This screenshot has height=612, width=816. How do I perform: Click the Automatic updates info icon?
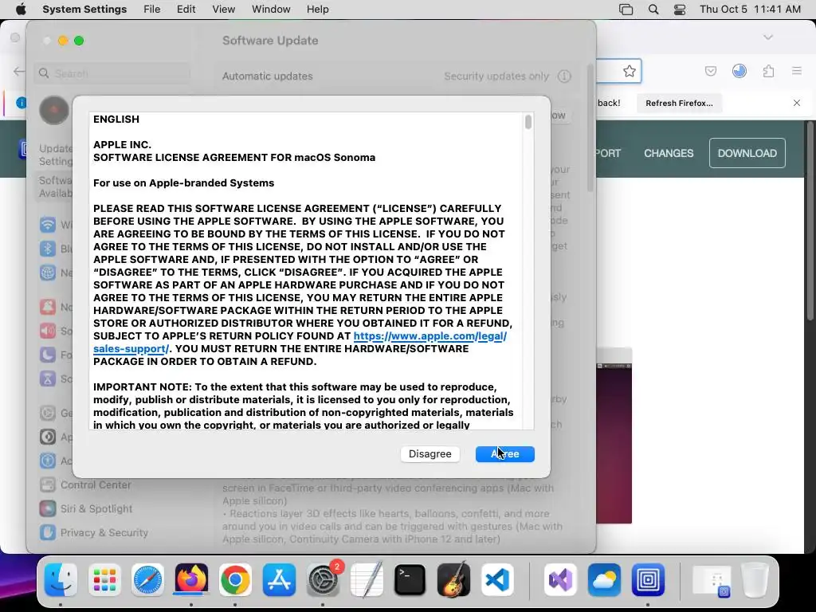(x=564, y=76)
